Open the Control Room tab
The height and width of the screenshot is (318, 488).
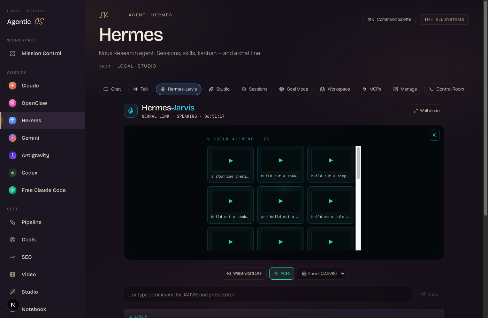click(446, 89)
